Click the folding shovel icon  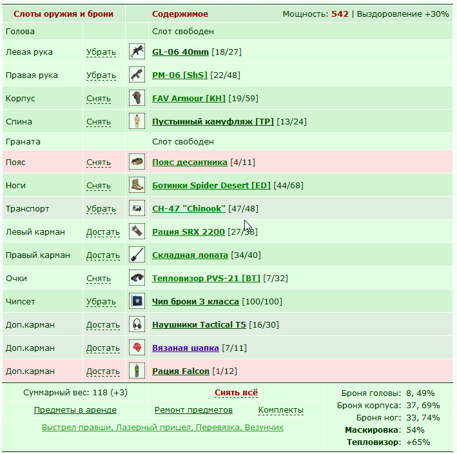coord(137,255)
